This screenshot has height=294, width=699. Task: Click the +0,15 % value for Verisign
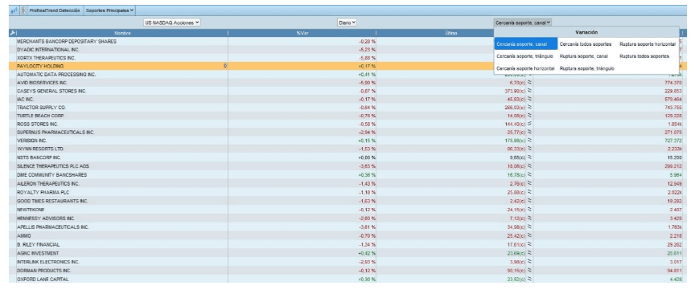coord(367,141)
